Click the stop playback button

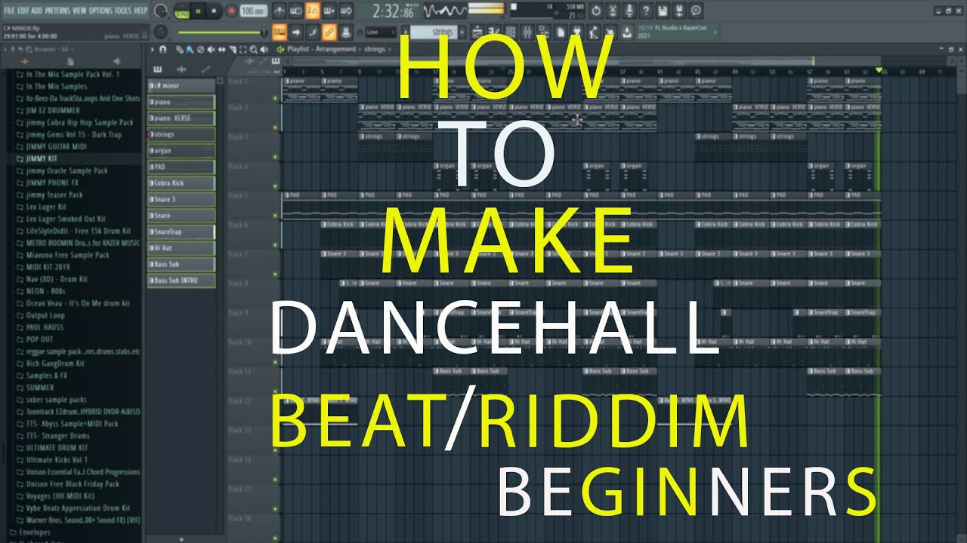(214, 11)
